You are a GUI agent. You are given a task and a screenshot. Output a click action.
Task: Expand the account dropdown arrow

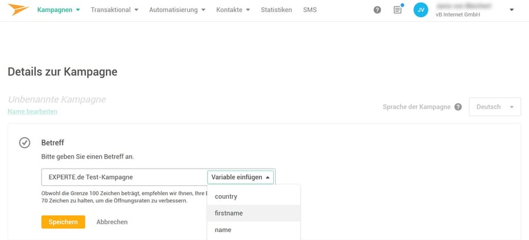(511, 10)
